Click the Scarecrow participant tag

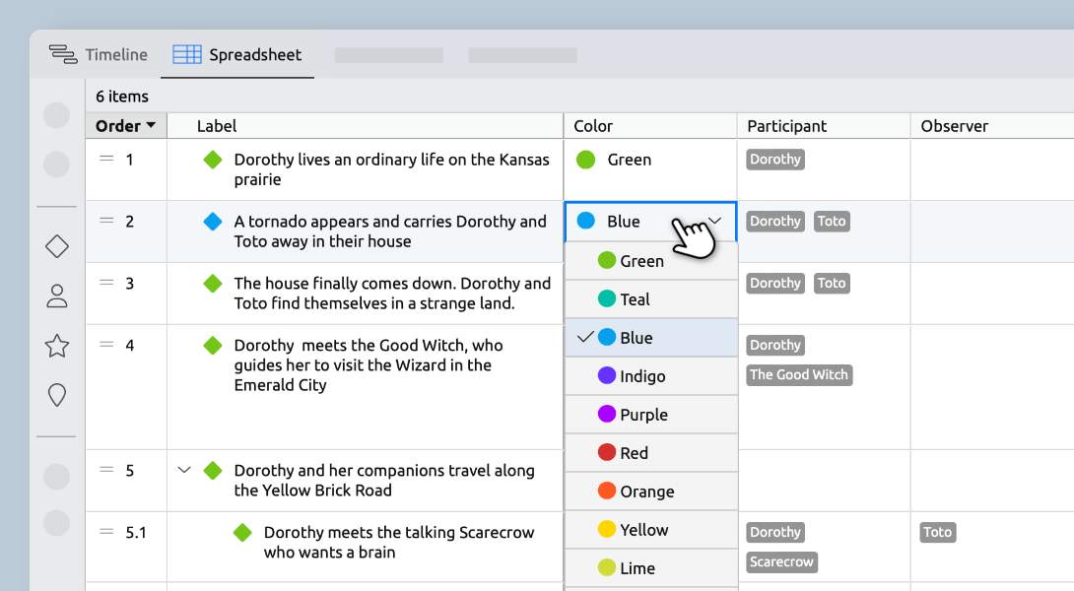781,561
